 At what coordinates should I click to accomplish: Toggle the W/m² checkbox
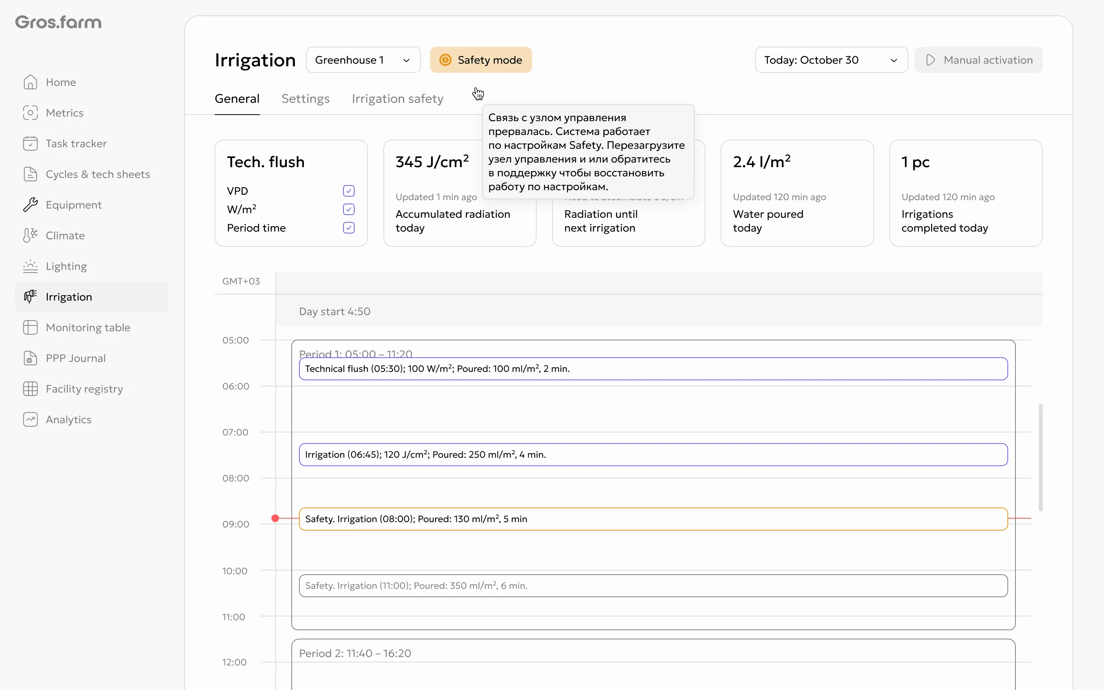(x=348, y=209)
